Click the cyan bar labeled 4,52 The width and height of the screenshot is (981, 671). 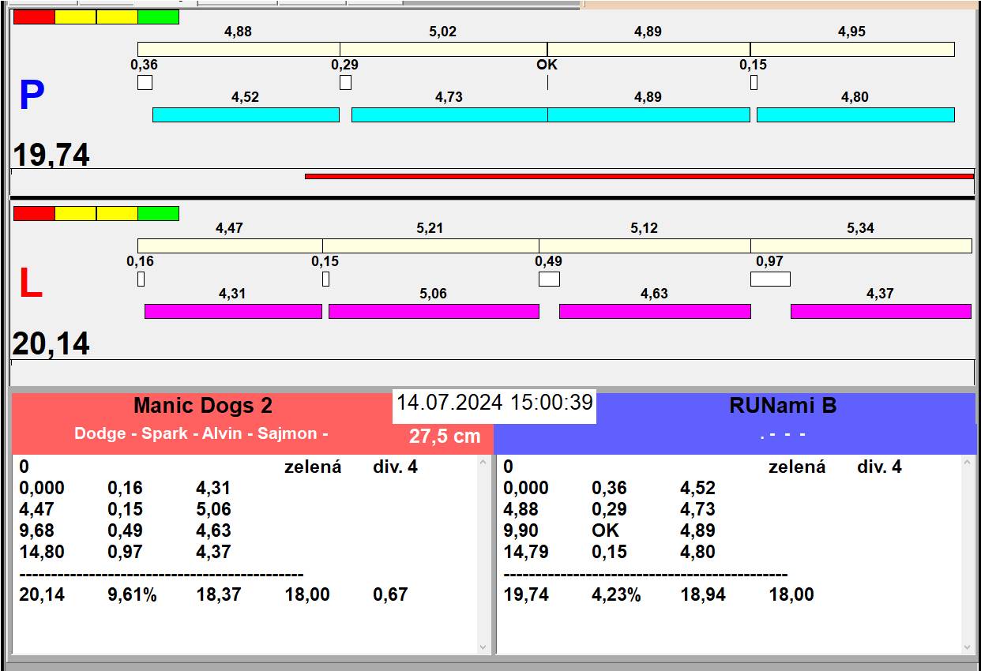tap(246, 115)
